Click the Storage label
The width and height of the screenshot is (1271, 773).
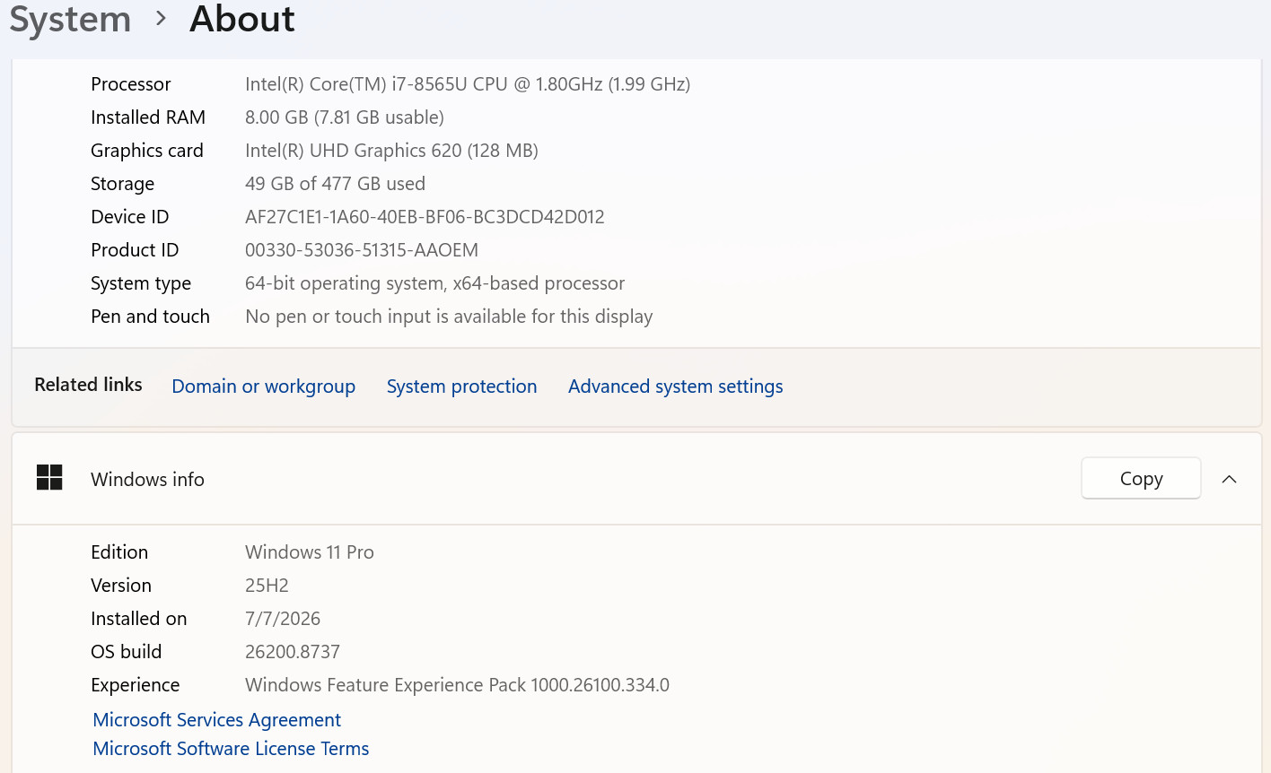pyautogui.click(x=122, y=184)
